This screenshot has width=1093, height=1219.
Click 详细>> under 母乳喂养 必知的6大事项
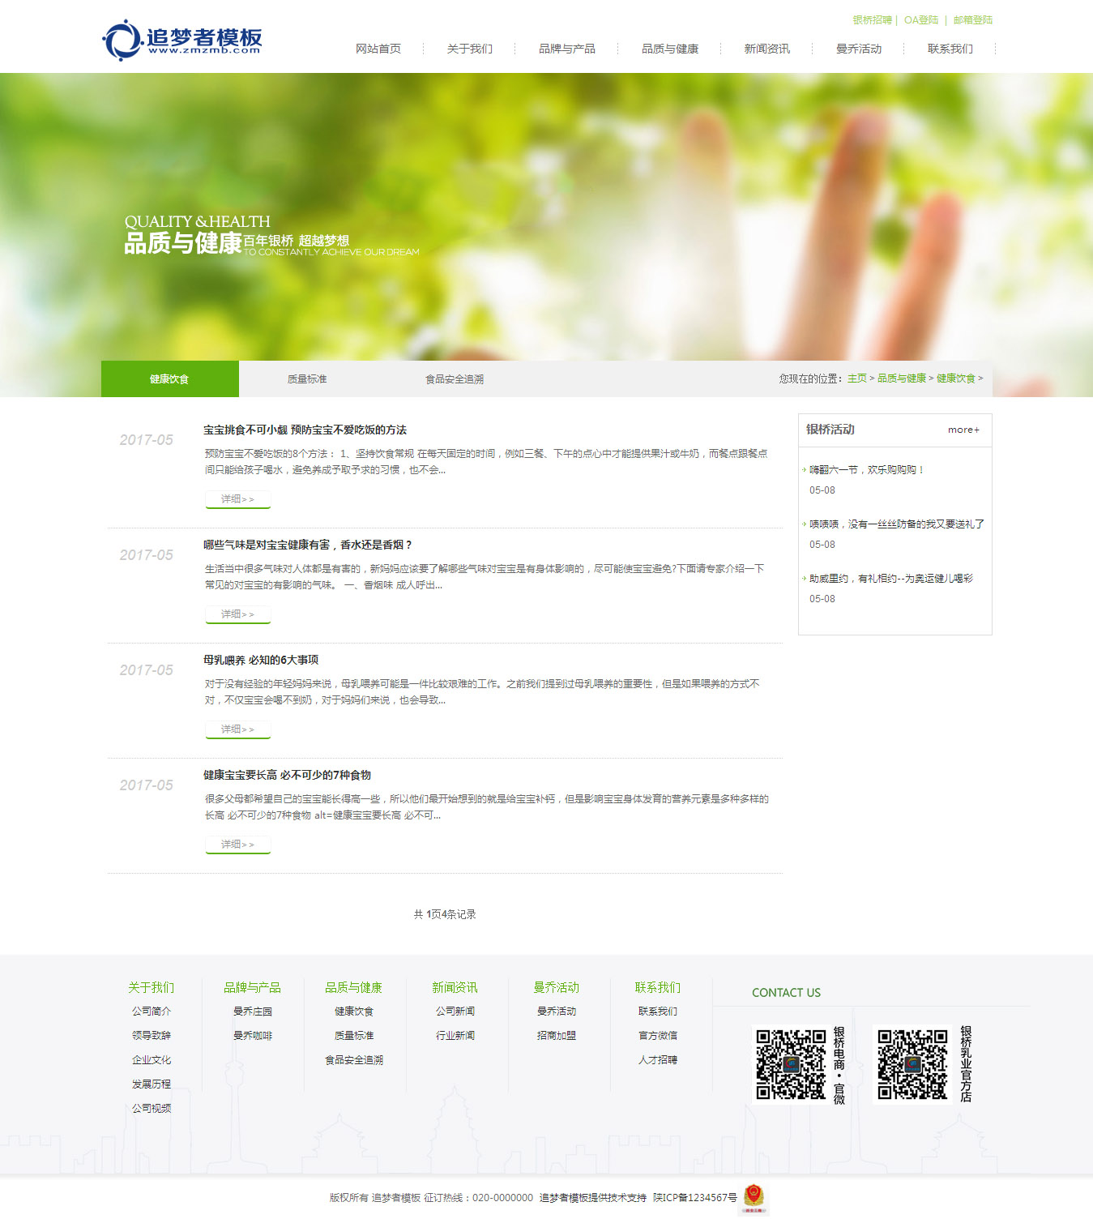(x=237, y=729)
